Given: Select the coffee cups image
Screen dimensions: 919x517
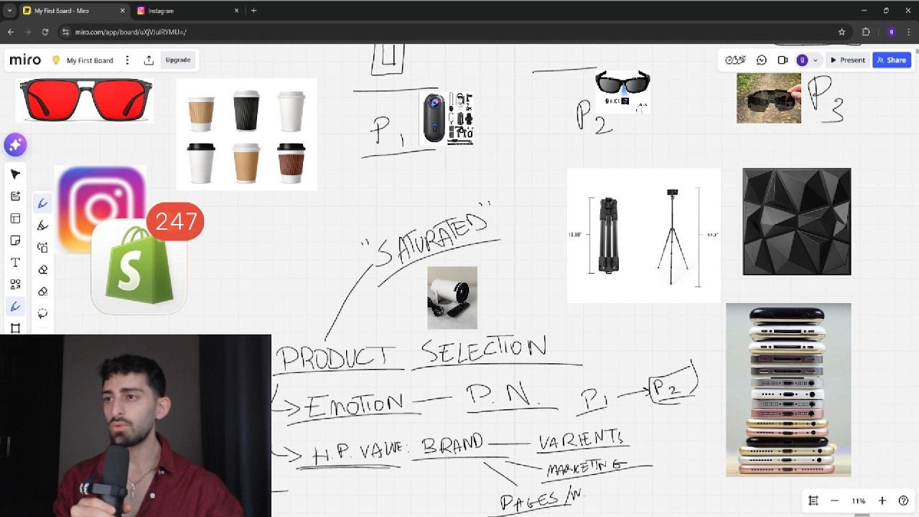Looking at the screenshot, I should coord(246,134).
